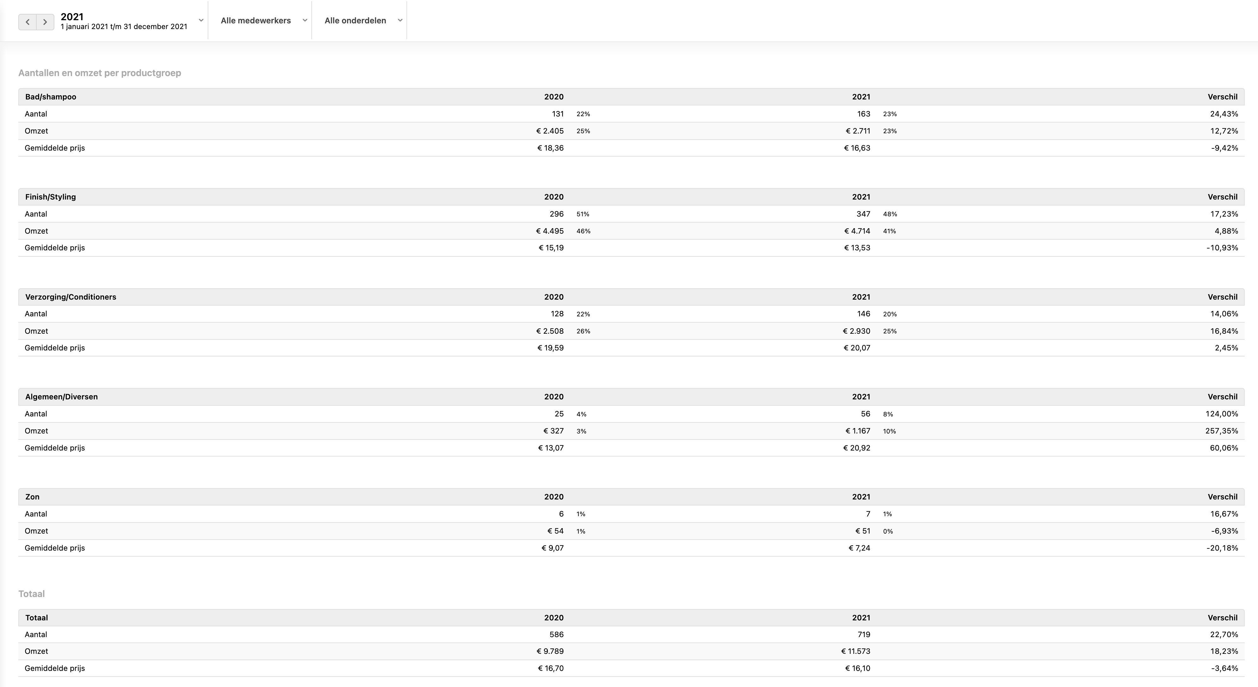Click the 124,00% difference in Algemeen/Diversen
The image size is (1258, 687).
(1221, 414)
